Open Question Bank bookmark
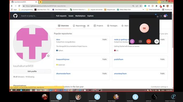 click(78, 10)
